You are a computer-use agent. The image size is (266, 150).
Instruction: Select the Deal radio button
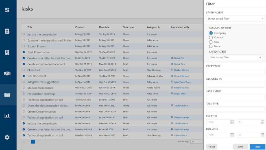click(x=211, y=42)
